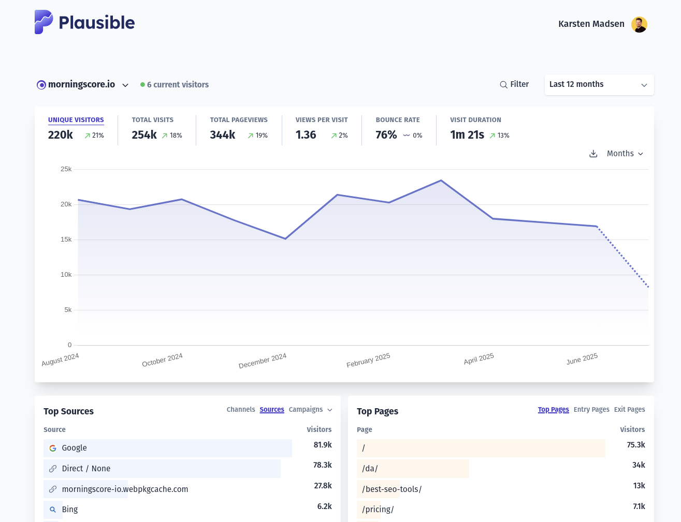The image size is (681, 522).
Task: Filter by the Google source row
Action: tap(187, 448)
